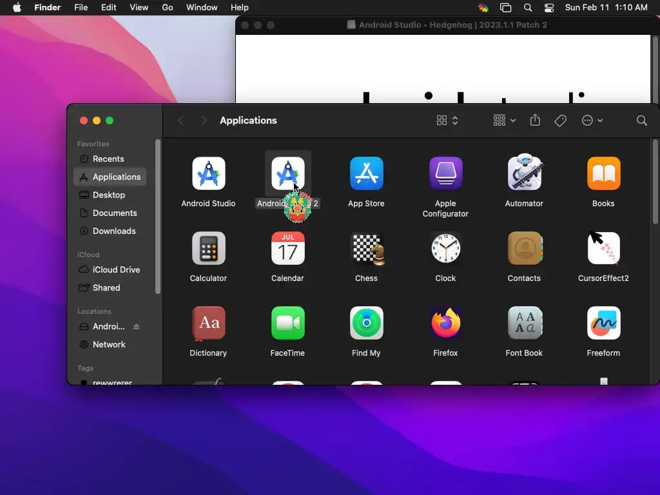Select Downloads in the Finder sidebar
Image resolution: width=660 pixels, height=495 pixels.
click(110, 231)
